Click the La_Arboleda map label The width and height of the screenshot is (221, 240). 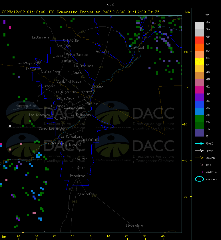84,66
